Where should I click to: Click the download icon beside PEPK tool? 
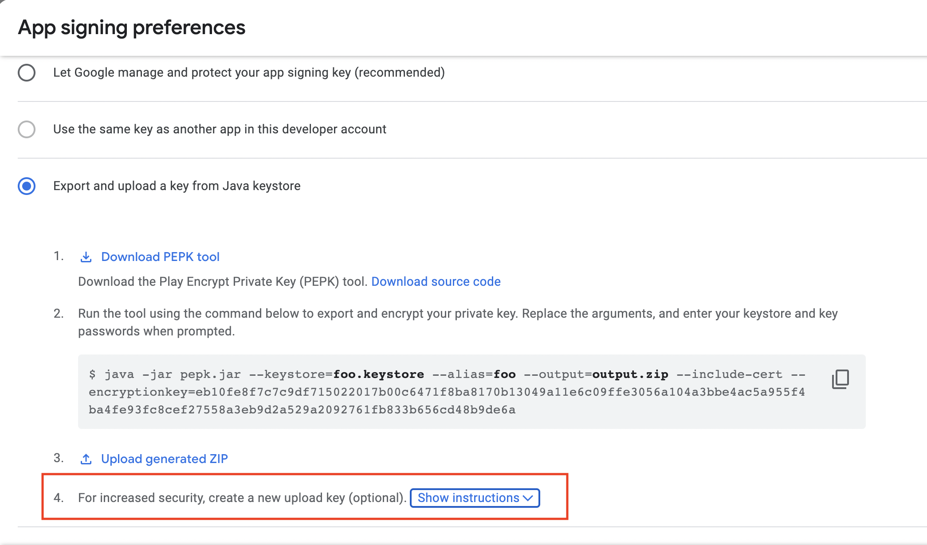(86, 257)
